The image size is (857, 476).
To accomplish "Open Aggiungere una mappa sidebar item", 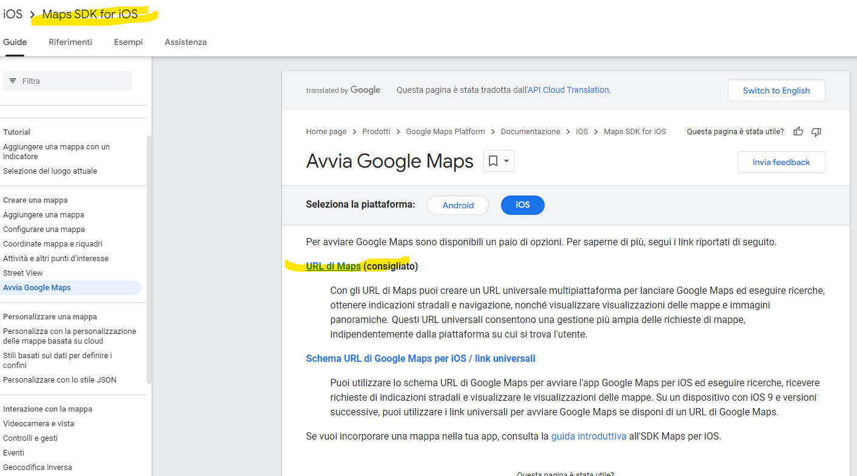I will coord(44,215).
